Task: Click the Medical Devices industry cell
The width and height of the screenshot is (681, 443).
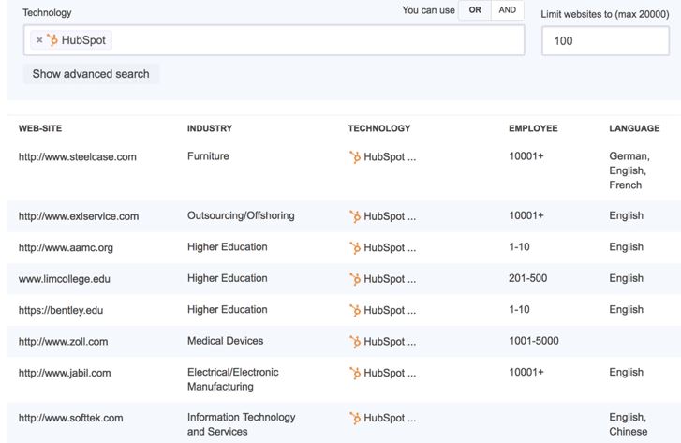Action: (x=226, y=341)
